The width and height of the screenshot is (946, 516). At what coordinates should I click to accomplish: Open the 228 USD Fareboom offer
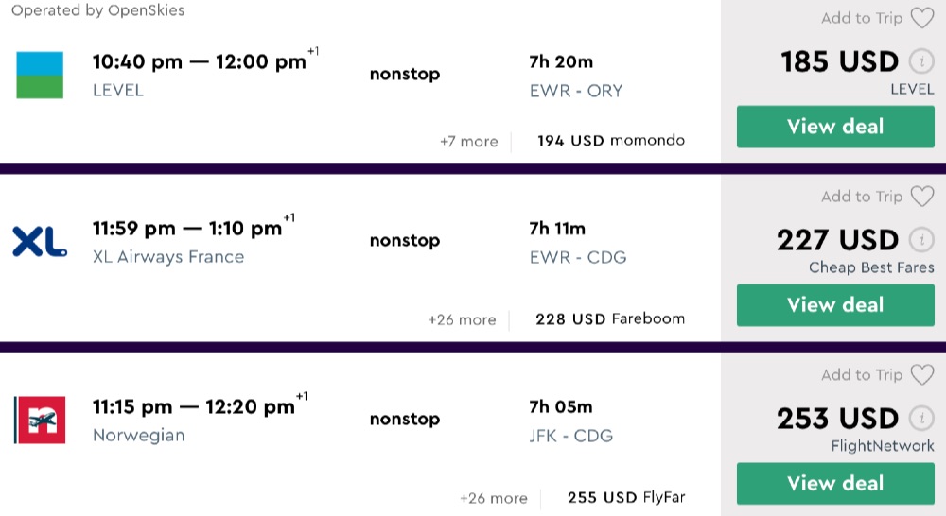(x=609, y=318)
